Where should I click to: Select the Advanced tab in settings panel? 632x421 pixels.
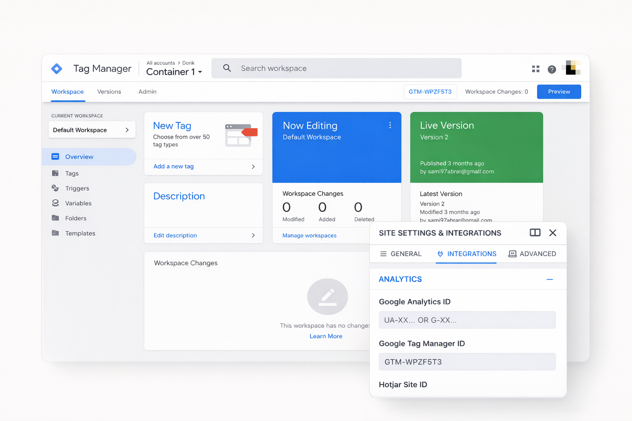pyautogui.click(x=532, y=254)
